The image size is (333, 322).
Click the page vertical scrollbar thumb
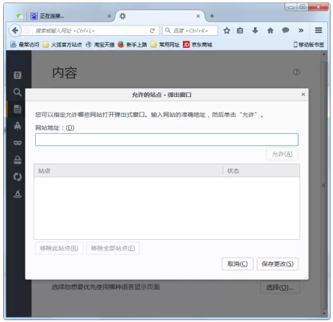click(x=324, y=185)
